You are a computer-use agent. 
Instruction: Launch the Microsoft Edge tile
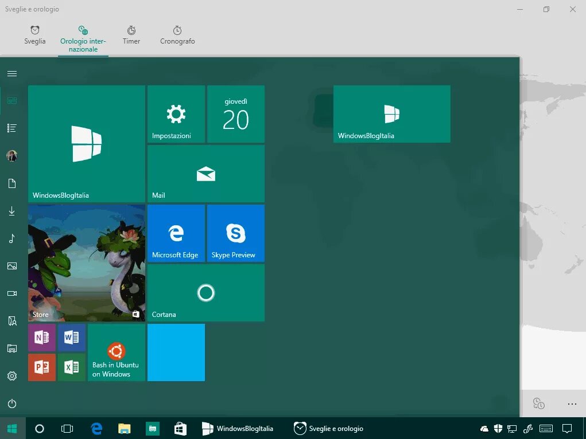[x=176, y=233]
